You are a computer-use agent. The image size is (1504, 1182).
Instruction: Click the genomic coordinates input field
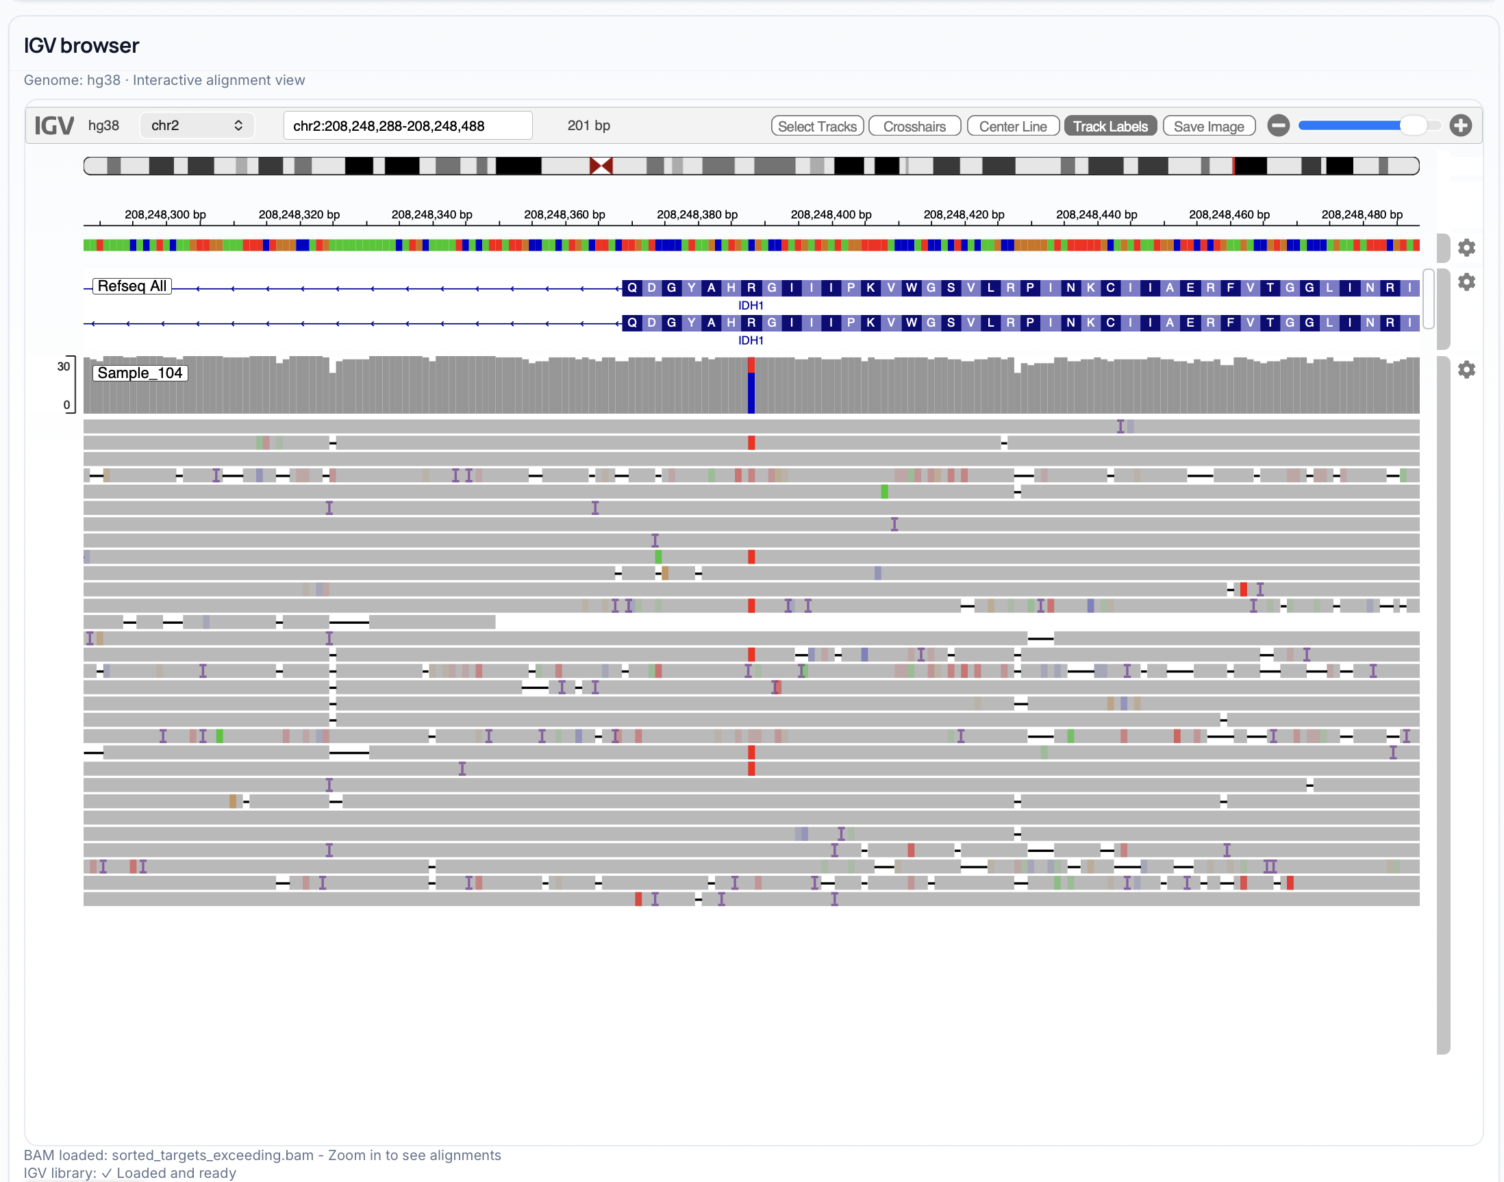tap(407, 125)
